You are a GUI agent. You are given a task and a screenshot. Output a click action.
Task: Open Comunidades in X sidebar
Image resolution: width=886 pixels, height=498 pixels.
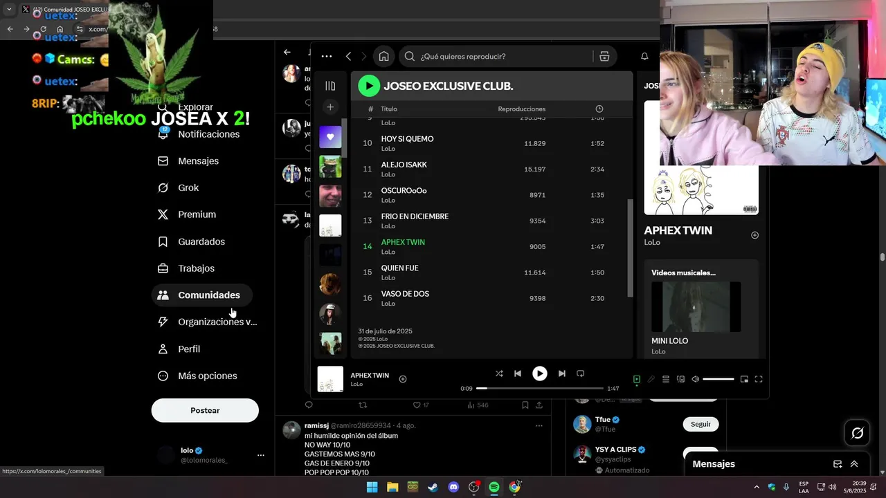[201, 295]
